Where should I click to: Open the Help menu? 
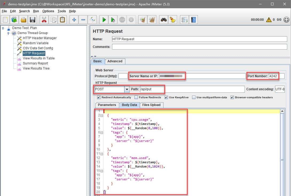(x=72, y=11)
